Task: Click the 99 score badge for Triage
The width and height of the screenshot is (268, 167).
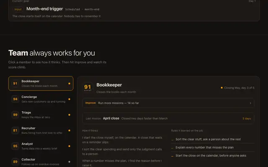Action: coord(15,115)
